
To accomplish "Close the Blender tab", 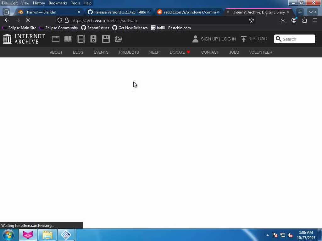I will (x=79, y=12).
